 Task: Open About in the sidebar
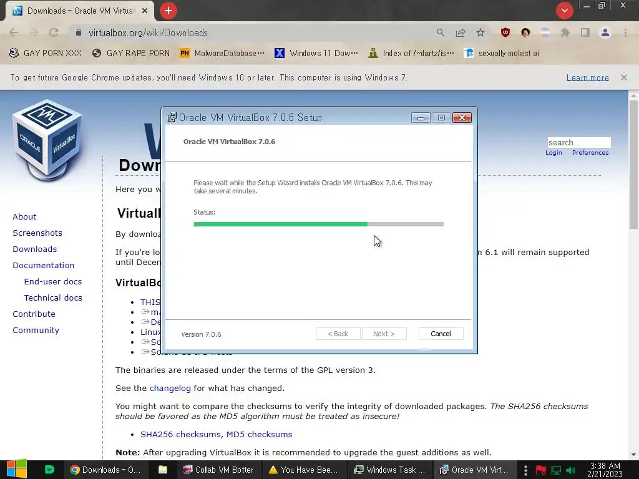24,216
